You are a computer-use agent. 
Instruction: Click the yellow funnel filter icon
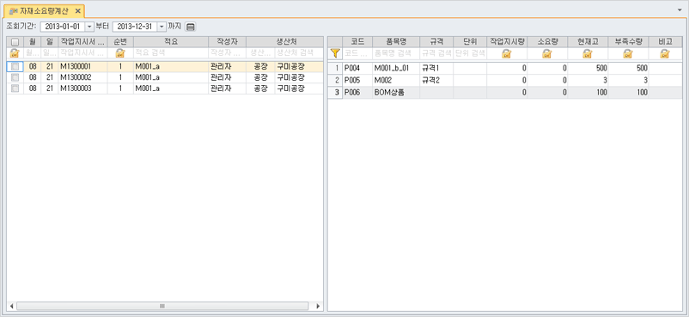pyautogui.click(x=335, y=53)
